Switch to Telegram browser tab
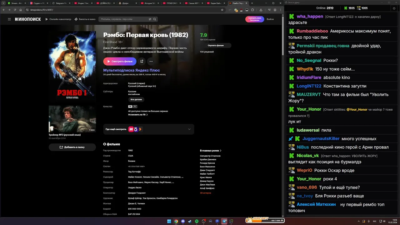 tap(61, 3)
